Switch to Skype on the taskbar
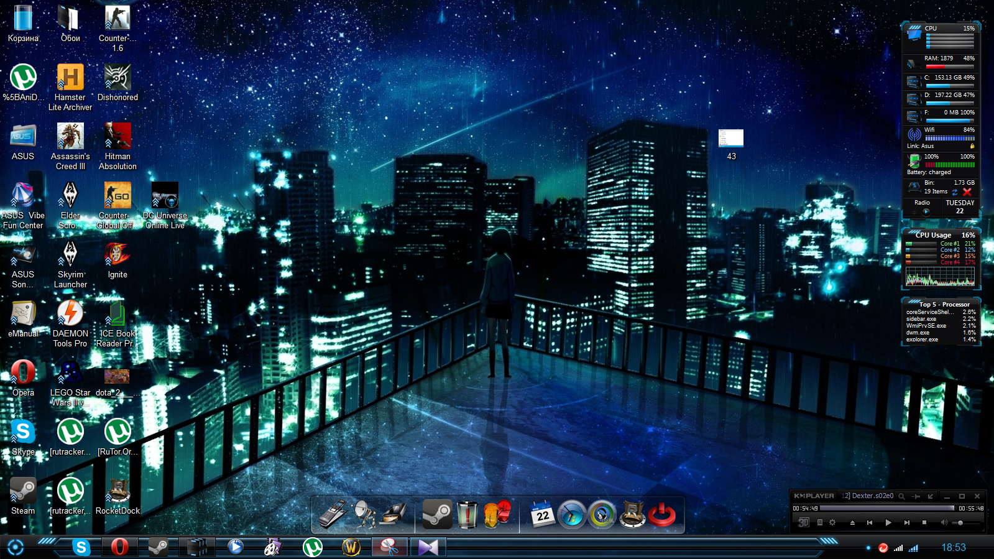This screenshot has width=994, height=559. pyautogui.click(x=81, y=547)
